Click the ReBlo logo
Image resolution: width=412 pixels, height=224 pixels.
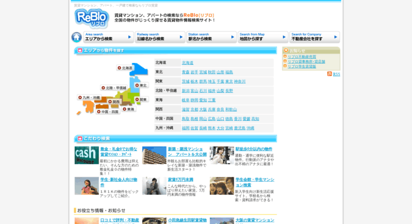click(92, 19)
